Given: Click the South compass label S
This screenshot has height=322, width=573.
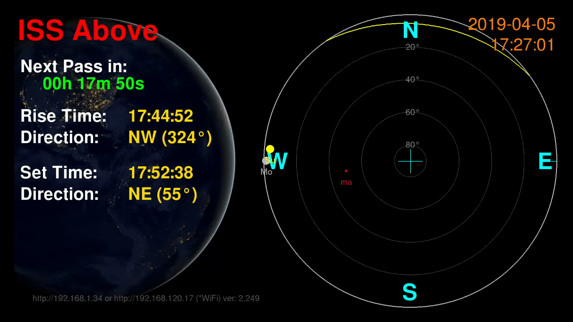Looking at the screenshot, I should [x=410, y=292].
